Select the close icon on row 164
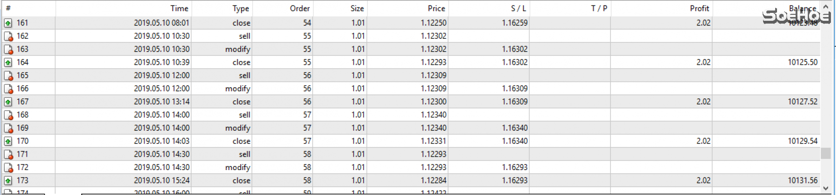This screenshot has height=195, width=836. pyautogui.click(x=8, y=62)
